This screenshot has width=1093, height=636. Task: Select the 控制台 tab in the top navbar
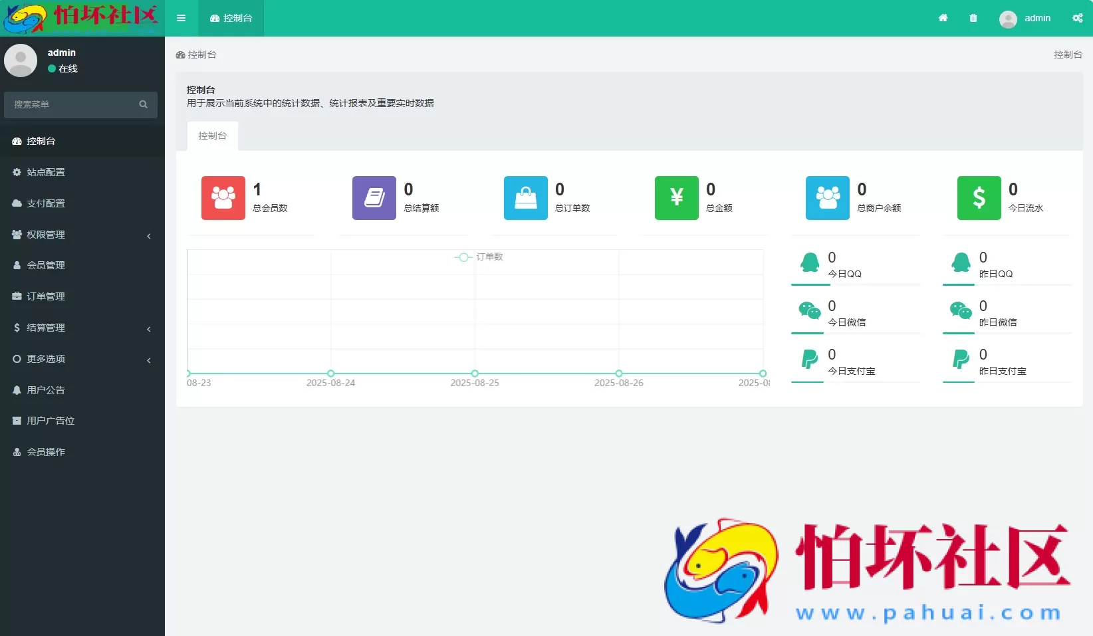(x=231, y=18)
